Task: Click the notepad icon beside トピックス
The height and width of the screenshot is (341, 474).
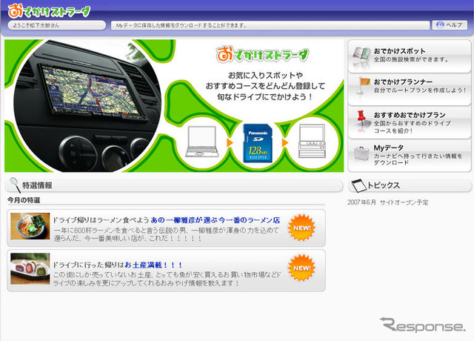Action: pos(358,185)
